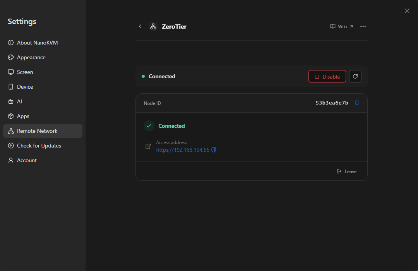This screenshot has width=418, height=271.
Task: Close the Settings dialog
Action: tap(407, 11)
